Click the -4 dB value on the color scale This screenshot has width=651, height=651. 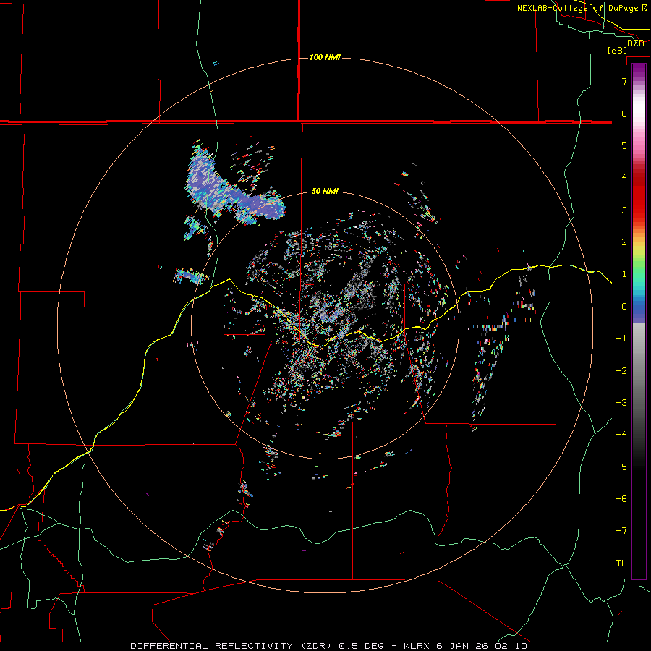pyautogui.click(x=621, y=434)
